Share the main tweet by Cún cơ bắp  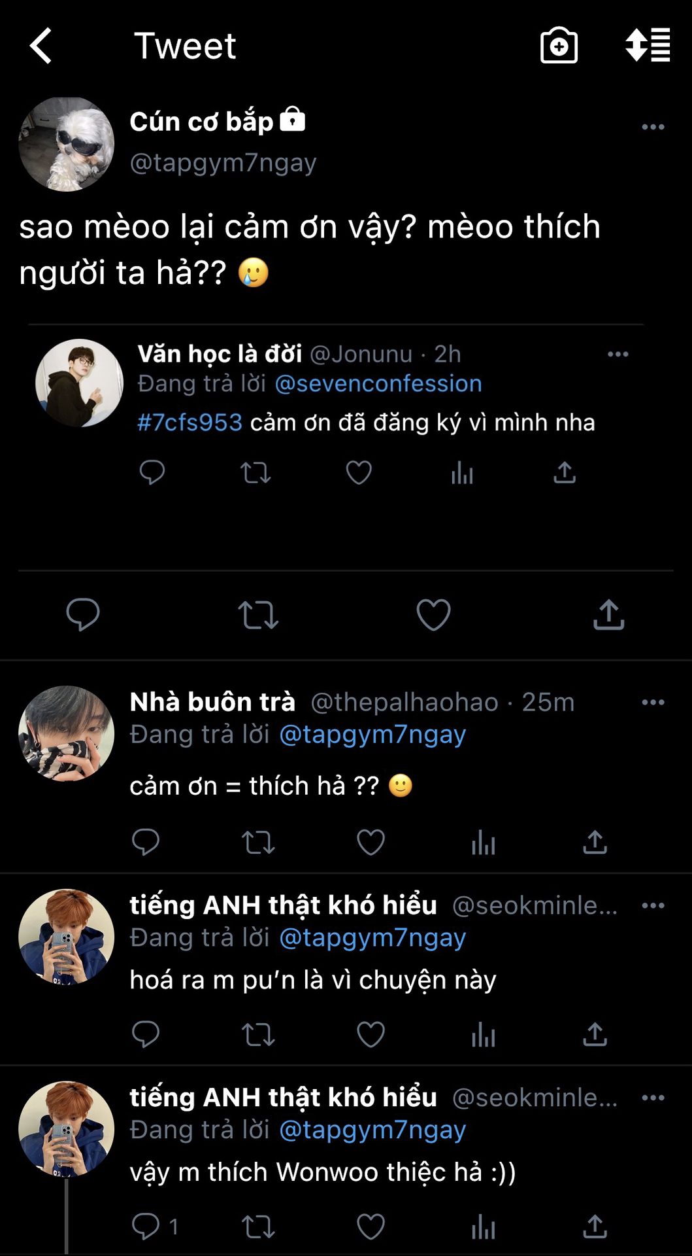point(608,615)
